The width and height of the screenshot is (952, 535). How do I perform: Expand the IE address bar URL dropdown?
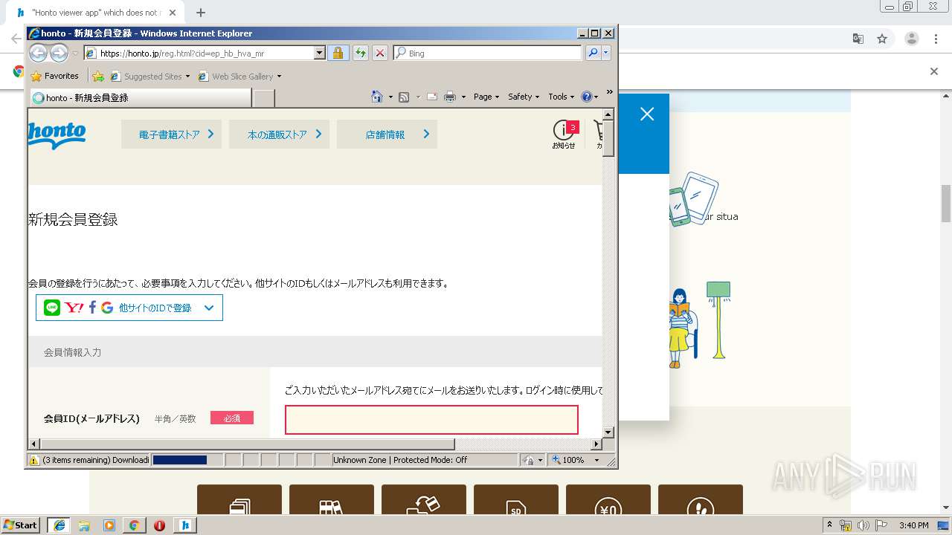[320, 53]
